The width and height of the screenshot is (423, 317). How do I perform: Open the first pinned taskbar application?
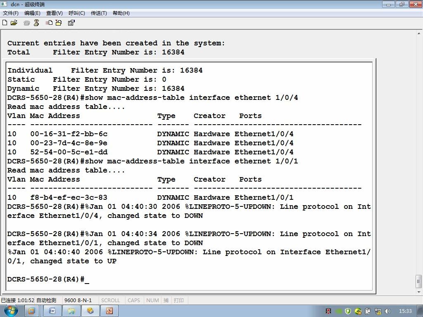(x=31, y=311)
